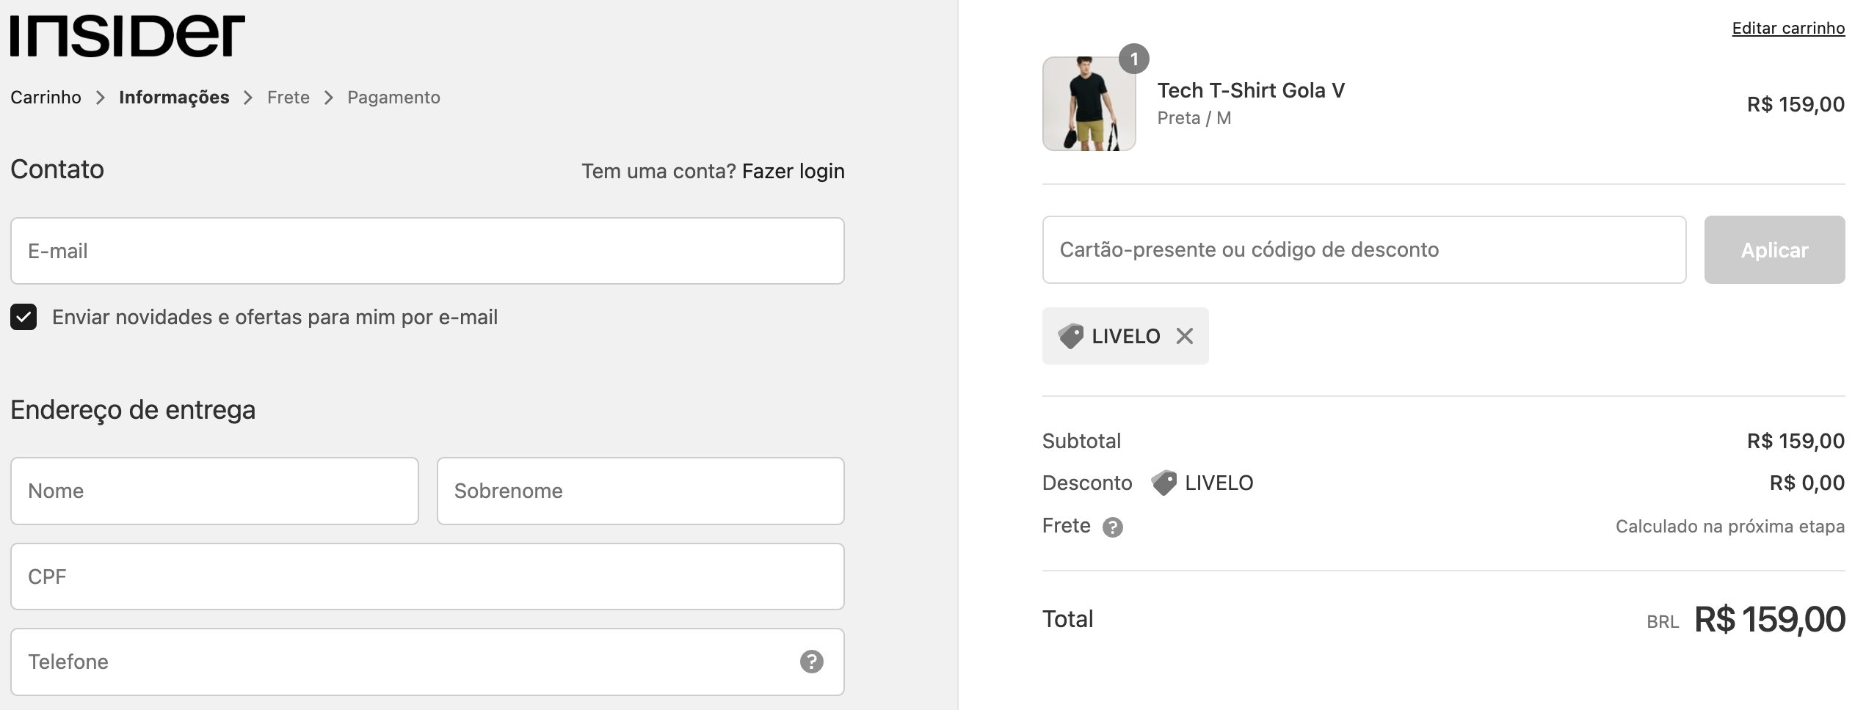Image resolution: width=1866 pixels, height=710 pixels.
Task: Click the chevron after Carrinho breadcrumb
Action: [101, 98]
